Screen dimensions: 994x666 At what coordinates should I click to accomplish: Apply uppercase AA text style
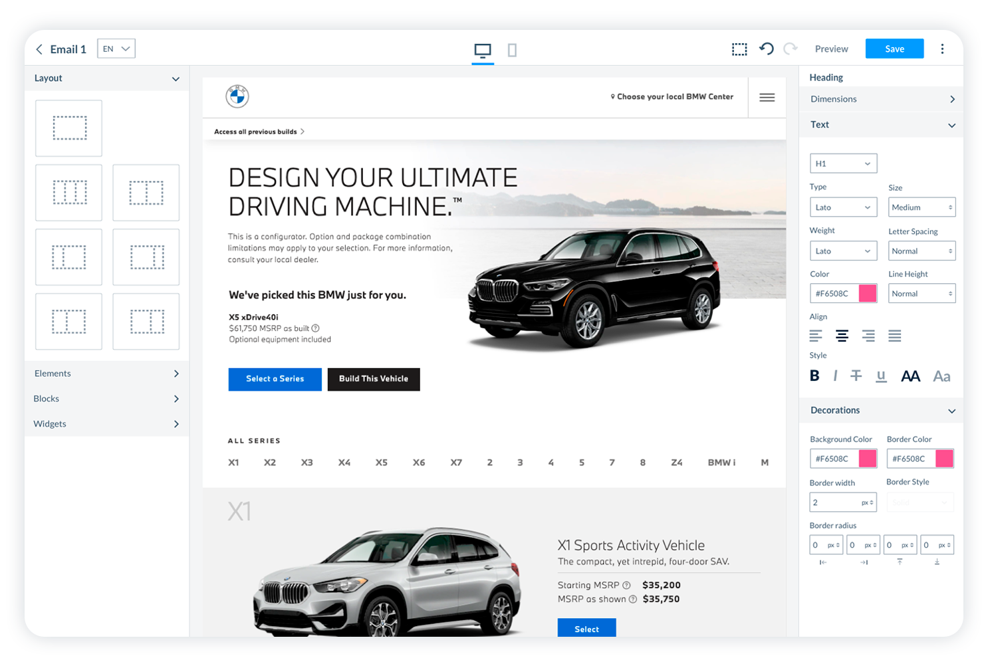[x=910, y=376]
